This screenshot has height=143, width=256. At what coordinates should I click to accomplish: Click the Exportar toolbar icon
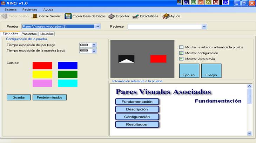tap(112, 16)
